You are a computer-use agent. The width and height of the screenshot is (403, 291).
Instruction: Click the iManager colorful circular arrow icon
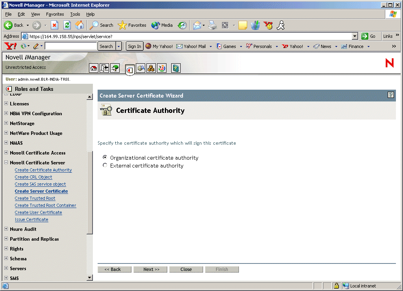pyautogui.click(x=162, y=68)
